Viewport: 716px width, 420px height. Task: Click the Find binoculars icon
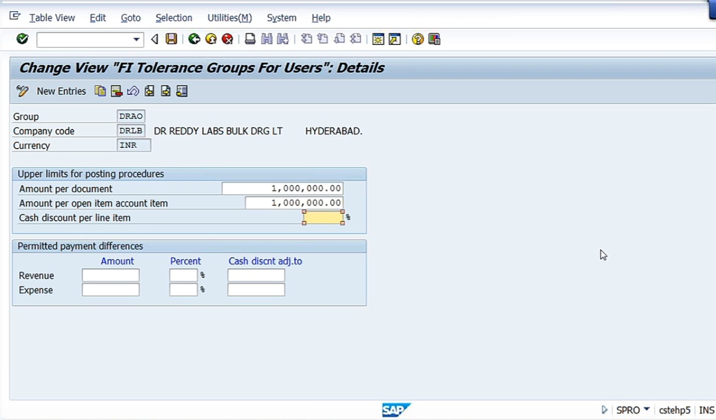pyautogui.click(x=266, y=39)
